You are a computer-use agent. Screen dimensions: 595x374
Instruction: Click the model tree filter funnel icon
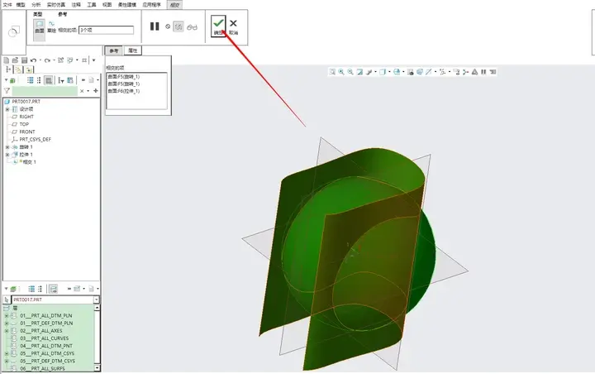click(7, 90)
